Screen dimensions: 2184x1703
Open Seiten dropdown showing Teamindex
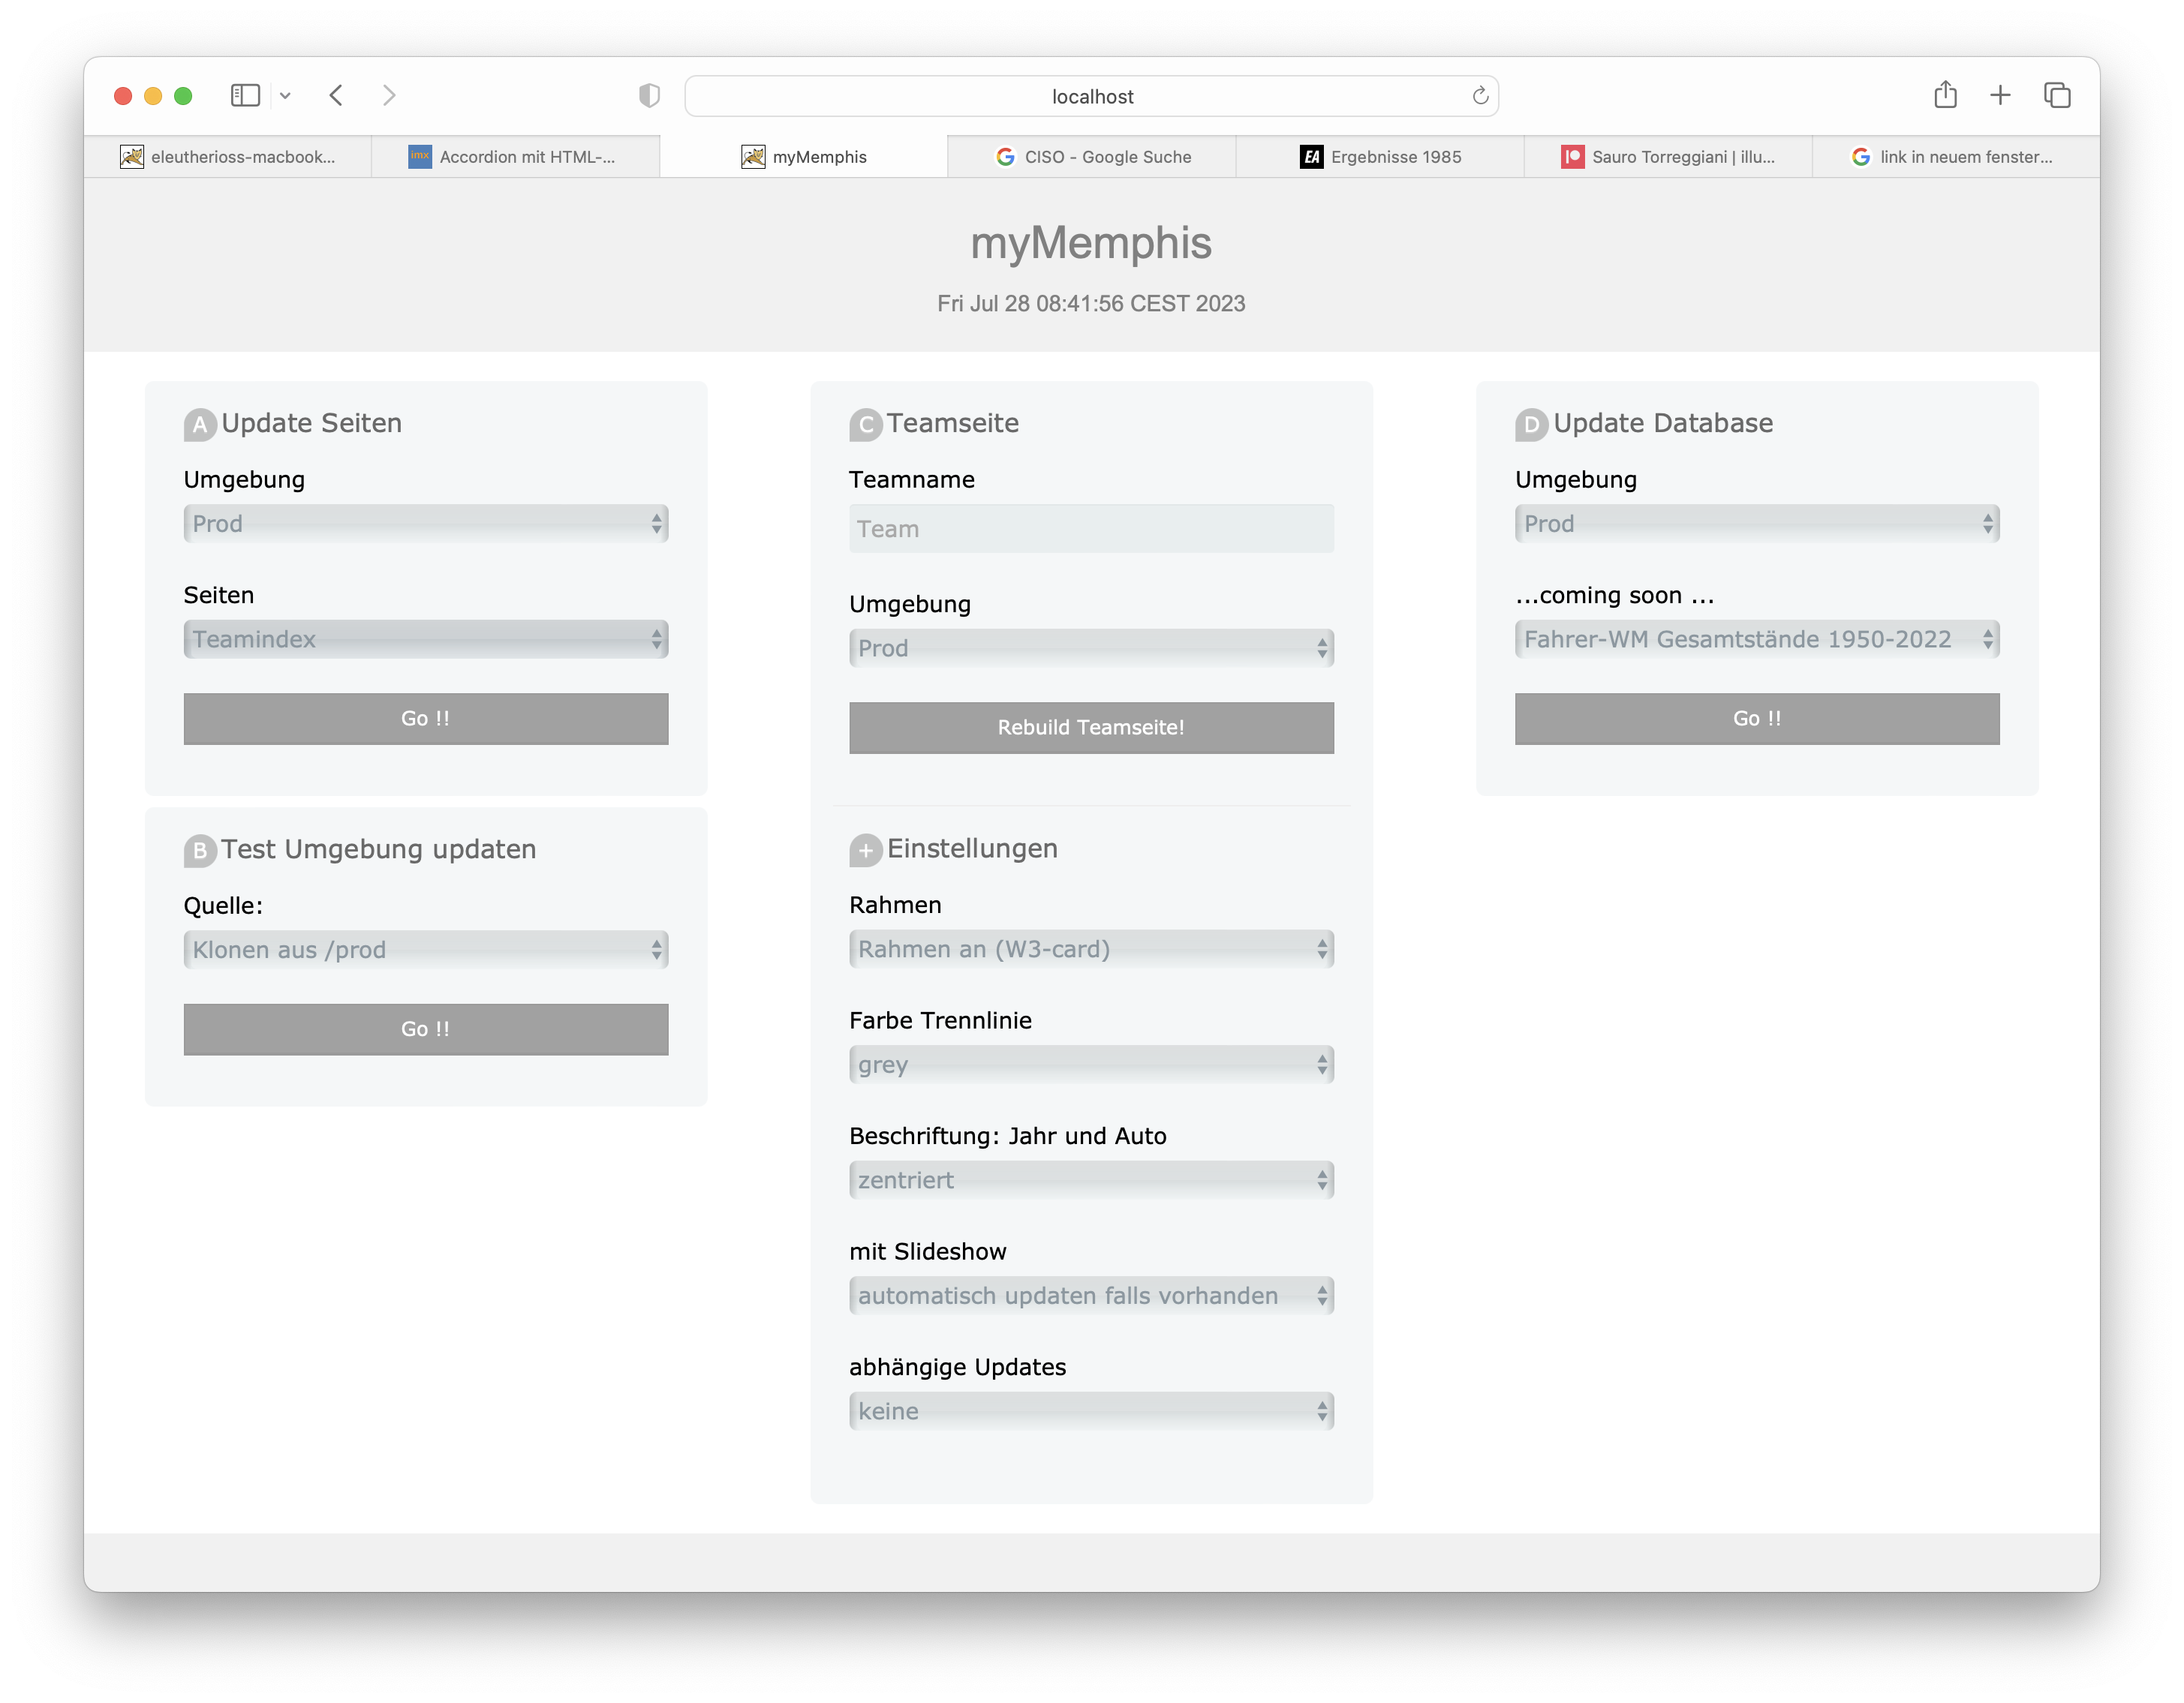point(426,640)
